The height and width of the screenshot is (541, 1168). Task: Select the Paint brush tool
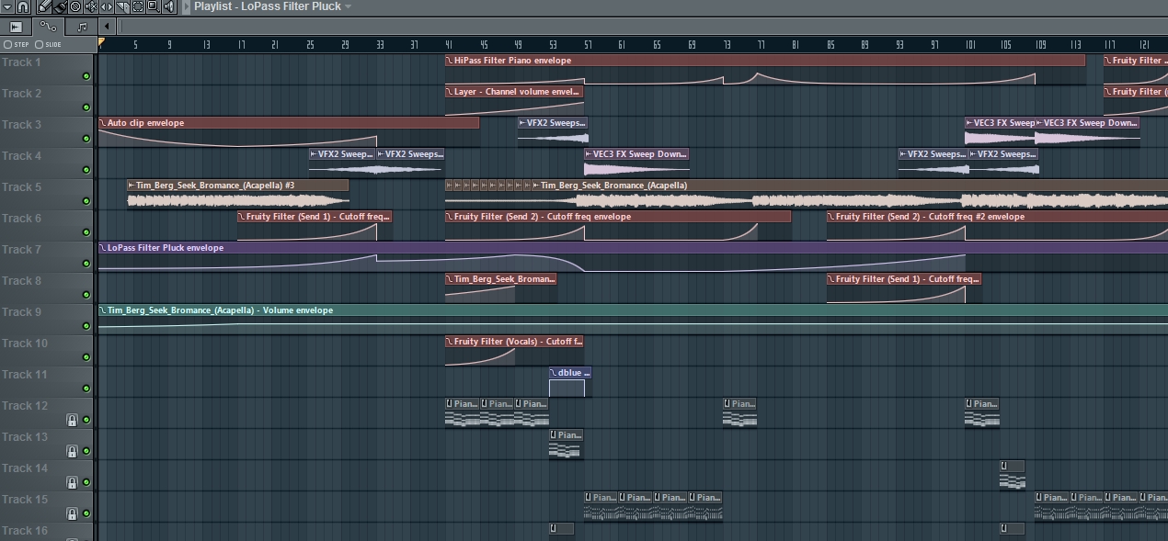(x=60, y=6)
